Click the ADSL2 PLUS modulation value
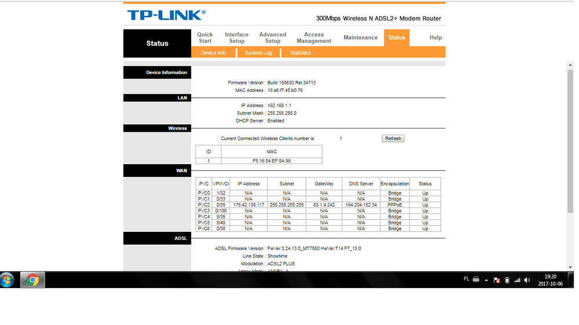 click(281, 264)
